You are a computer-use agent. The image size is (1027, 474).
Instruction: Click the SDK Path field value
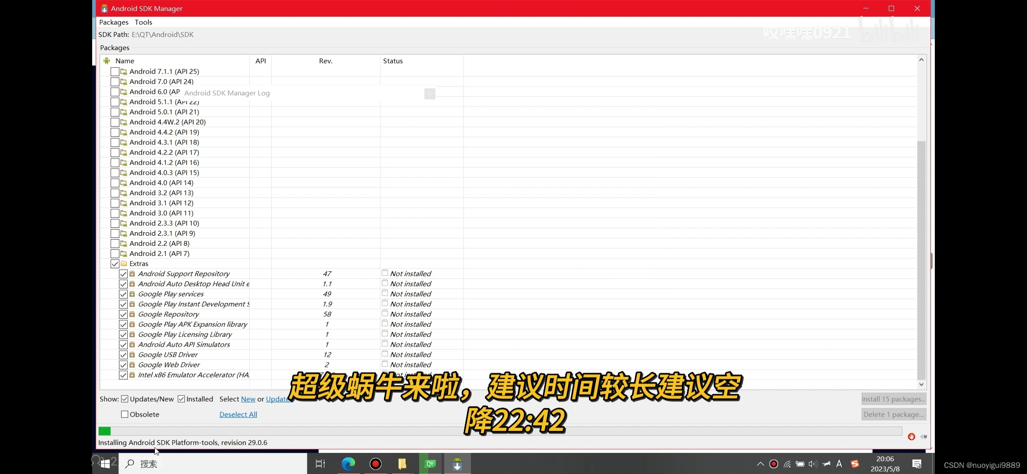(162, 35)
